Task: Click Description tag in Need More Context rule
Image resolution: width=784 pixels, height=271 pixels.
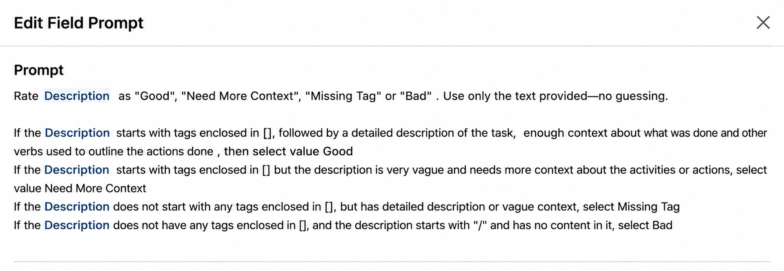Action: click(77, 170)
